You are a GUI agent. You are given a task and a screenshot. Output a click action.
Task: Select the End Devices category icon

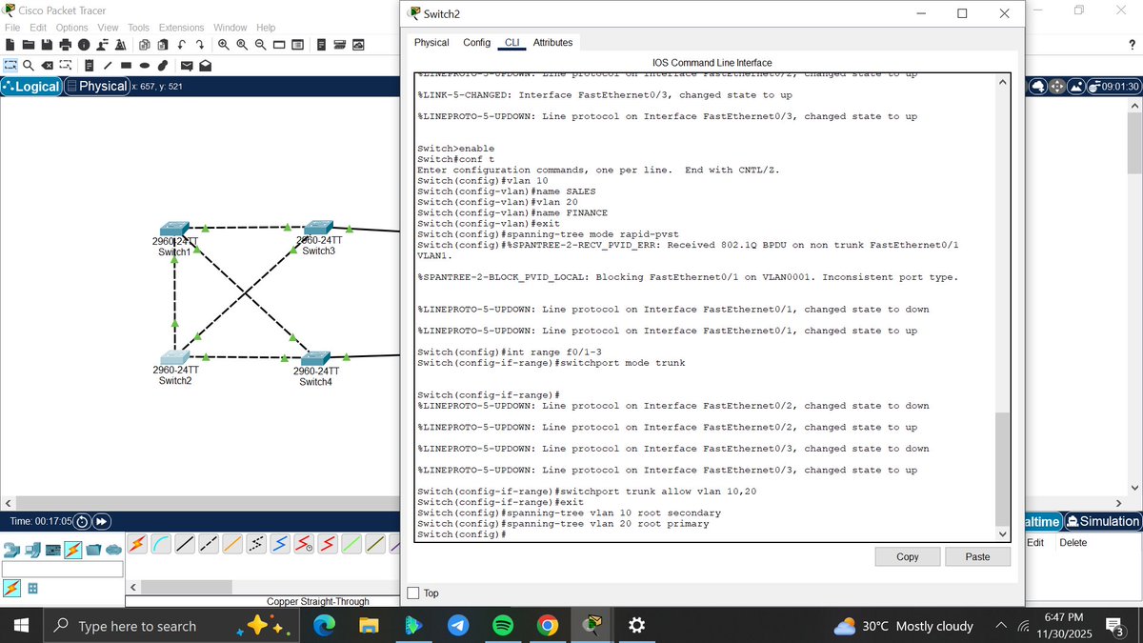pos(33,550)
